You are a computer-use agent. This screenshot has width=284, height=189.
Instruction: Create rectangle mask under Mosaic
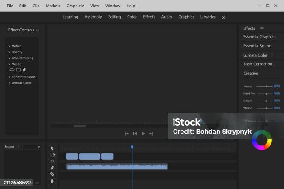(x=18, y=69)
